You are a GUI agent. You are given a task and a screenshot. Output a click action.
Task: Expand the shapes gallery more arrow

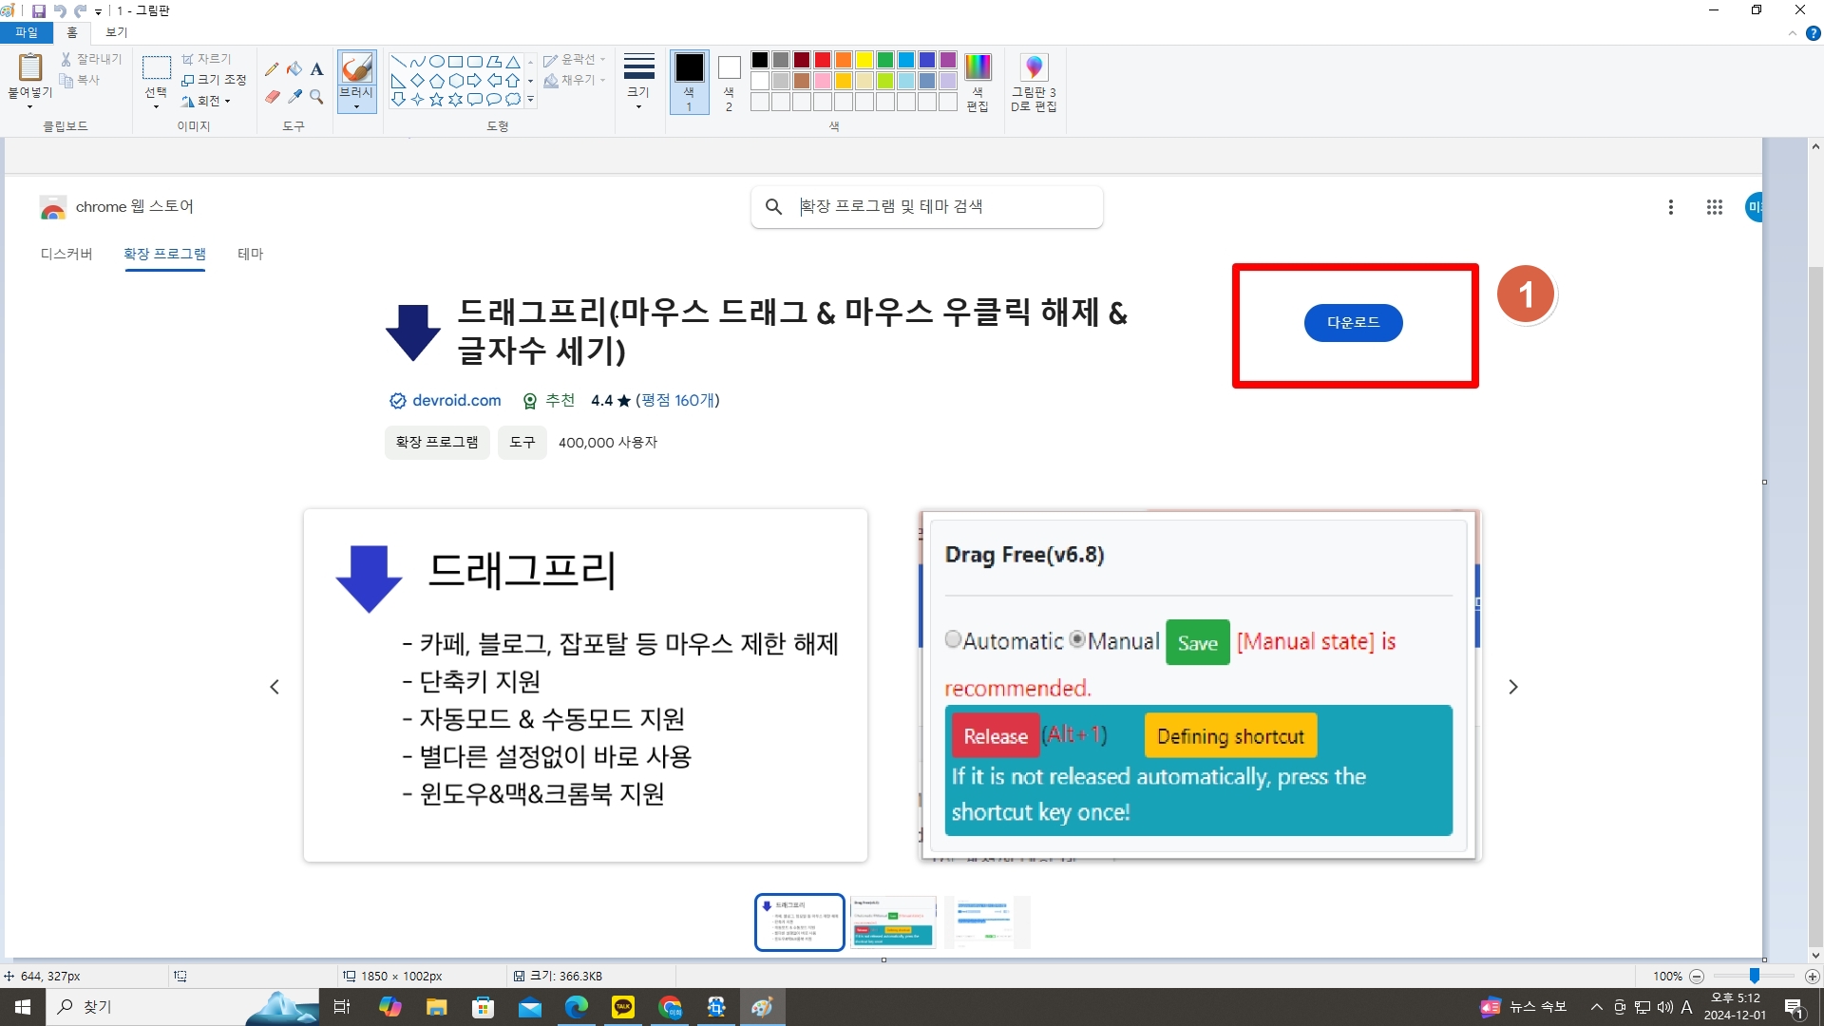(x=530, y=99)
